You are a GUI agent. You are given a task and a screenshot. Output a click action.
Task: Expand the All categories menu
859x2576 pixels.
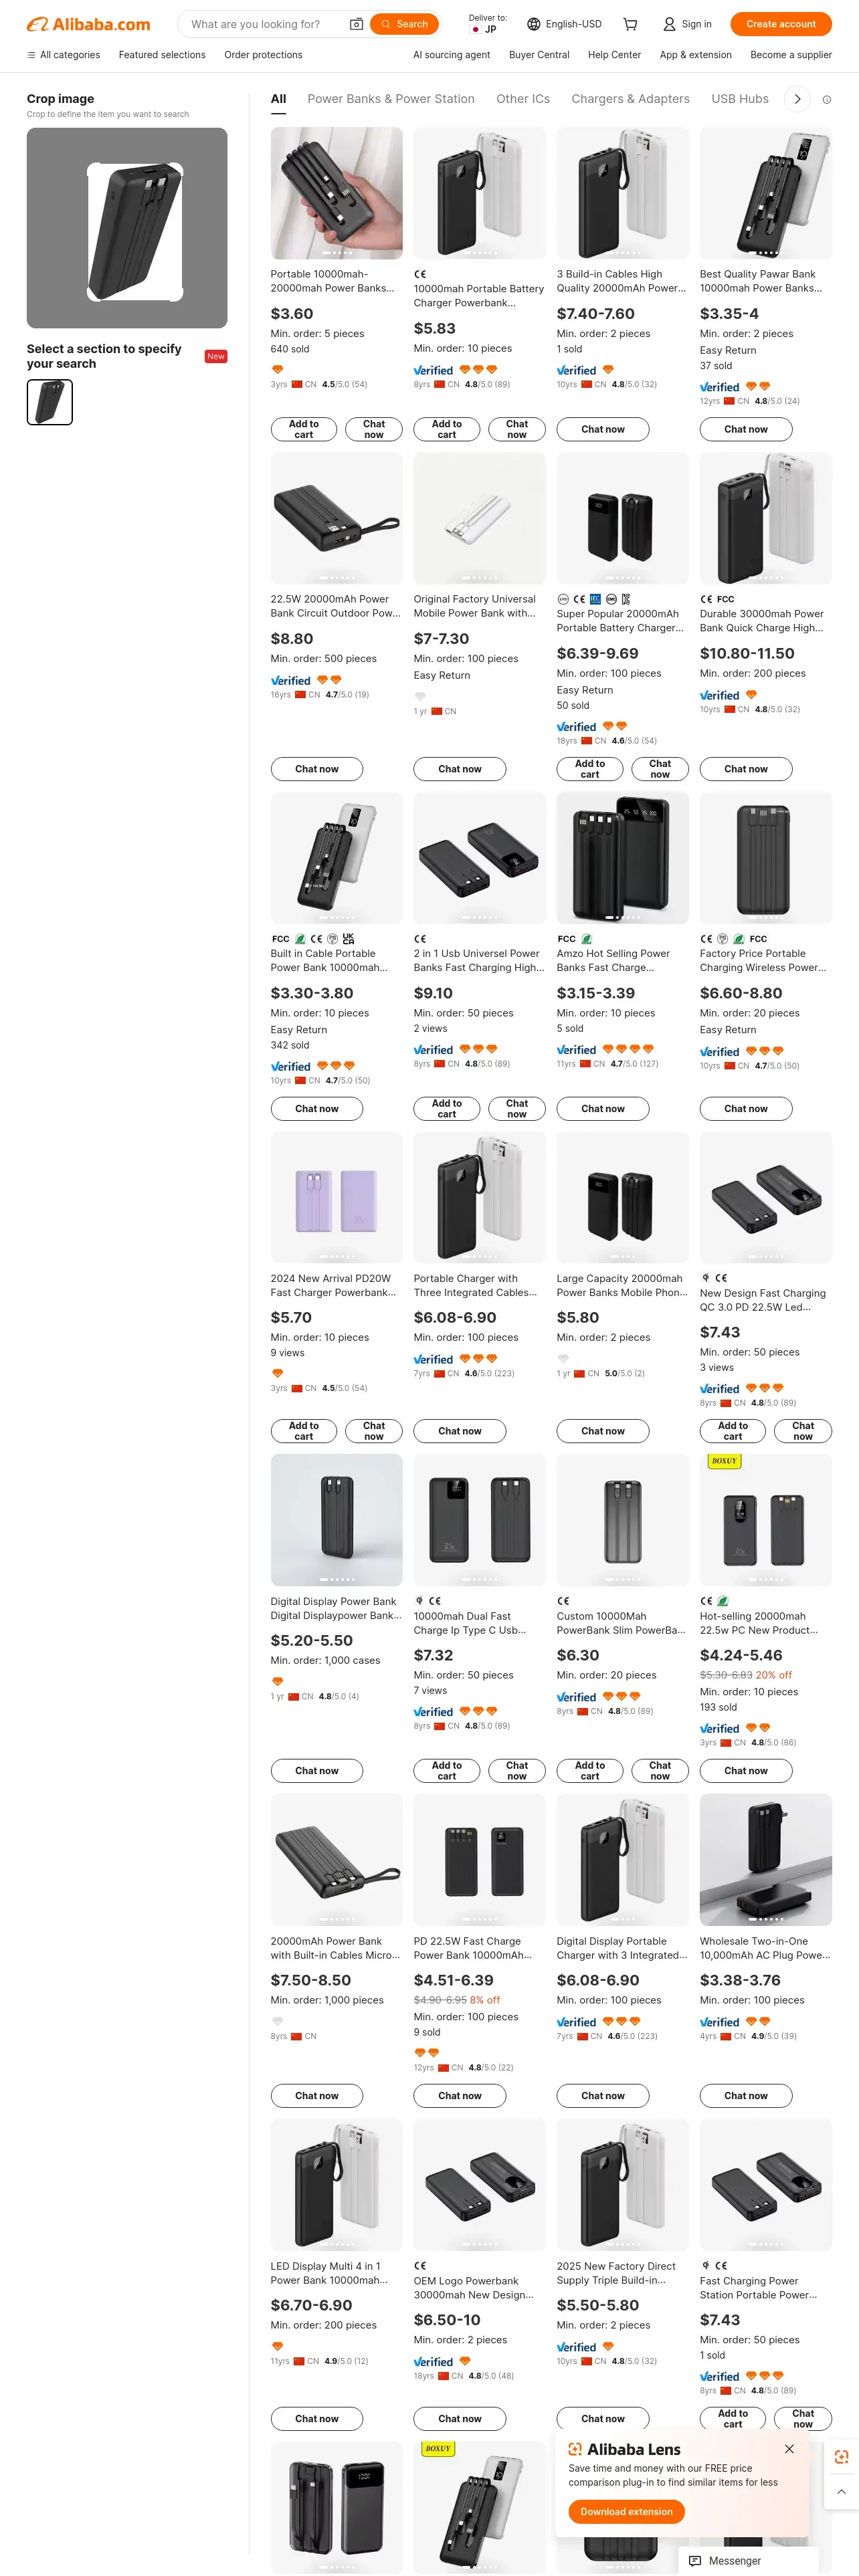click(x=63, y=55)
